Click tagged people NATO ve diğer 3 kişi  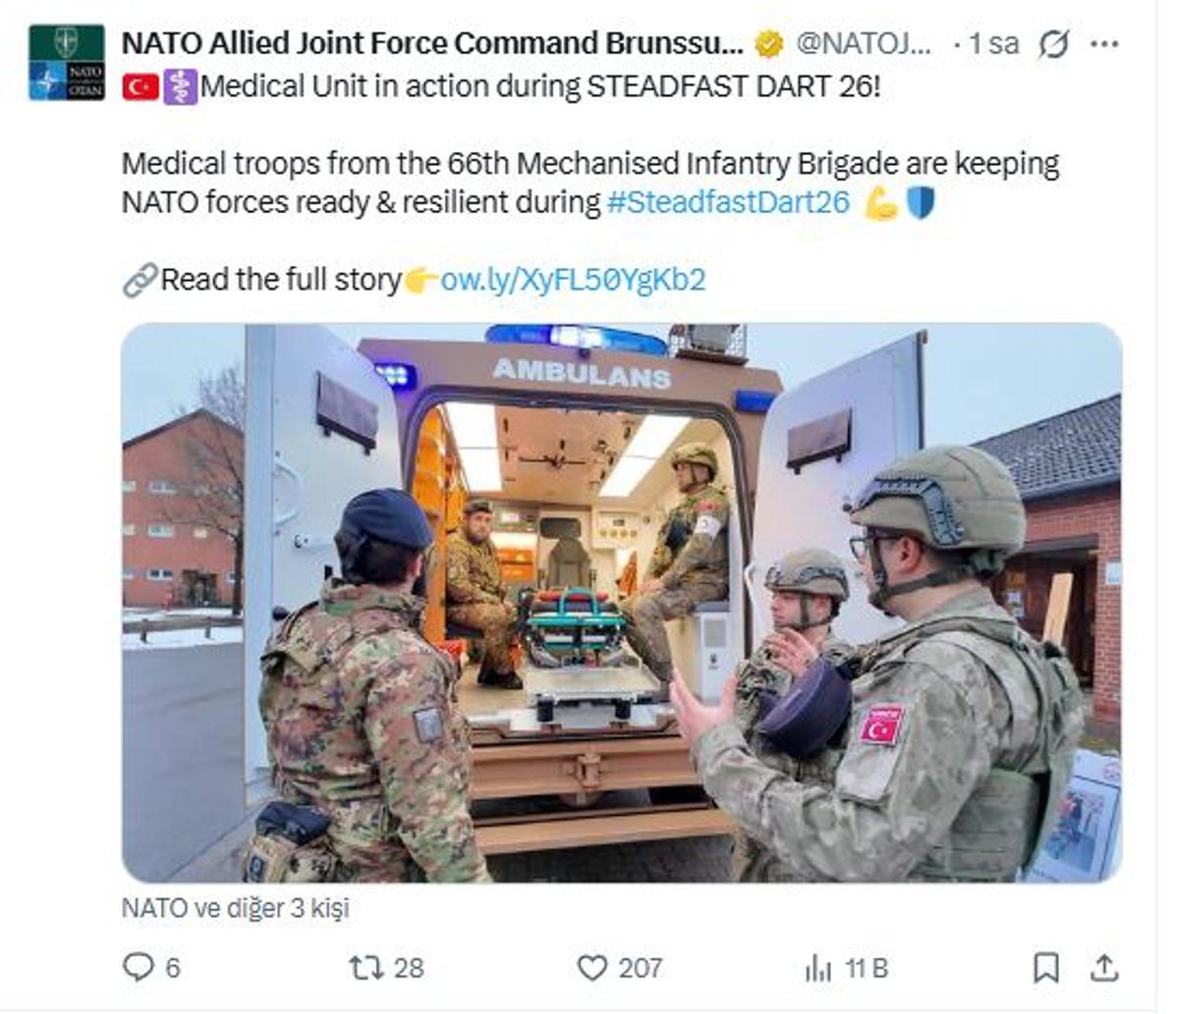click(235, 908)
